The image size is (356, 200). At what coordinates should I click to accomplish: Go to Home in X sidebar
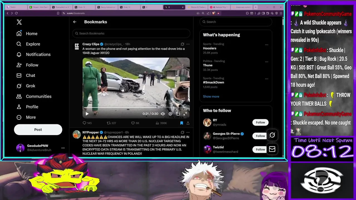pyautogui.click(x=27, y=34)
